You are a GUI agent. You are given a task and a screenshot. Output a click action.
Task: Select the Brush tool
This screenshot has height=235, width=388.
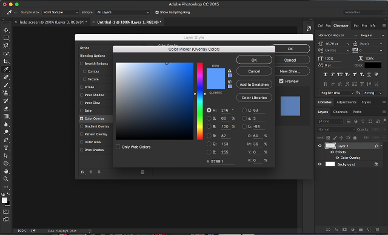(5, 85)
